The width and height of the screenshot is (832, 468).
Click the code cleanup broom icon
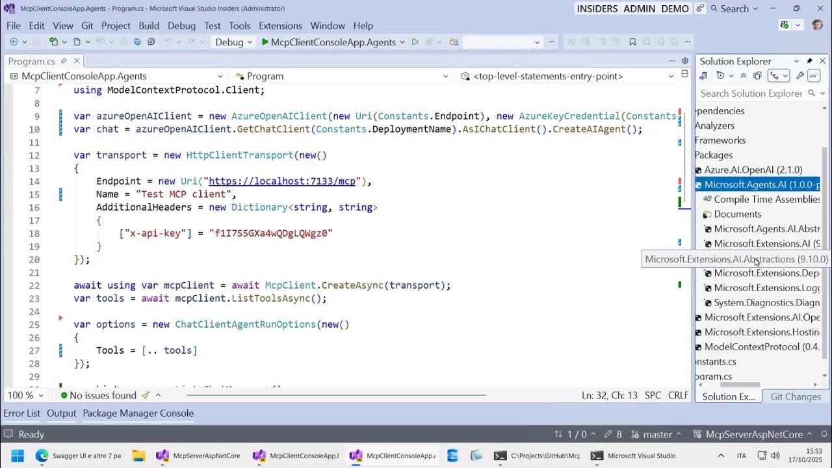coord(146,395)
